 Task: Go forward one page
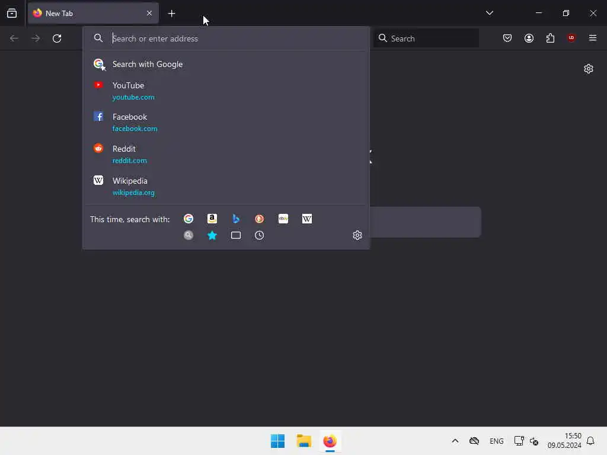click(x=36, y=39)
